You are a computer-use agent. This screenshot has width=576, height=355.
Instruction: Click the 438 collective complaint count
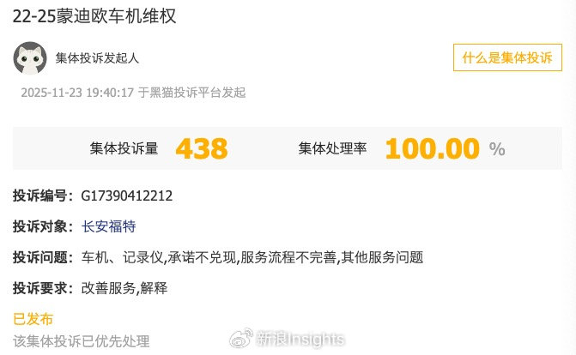pyautogui.click(x=202, y=148)
